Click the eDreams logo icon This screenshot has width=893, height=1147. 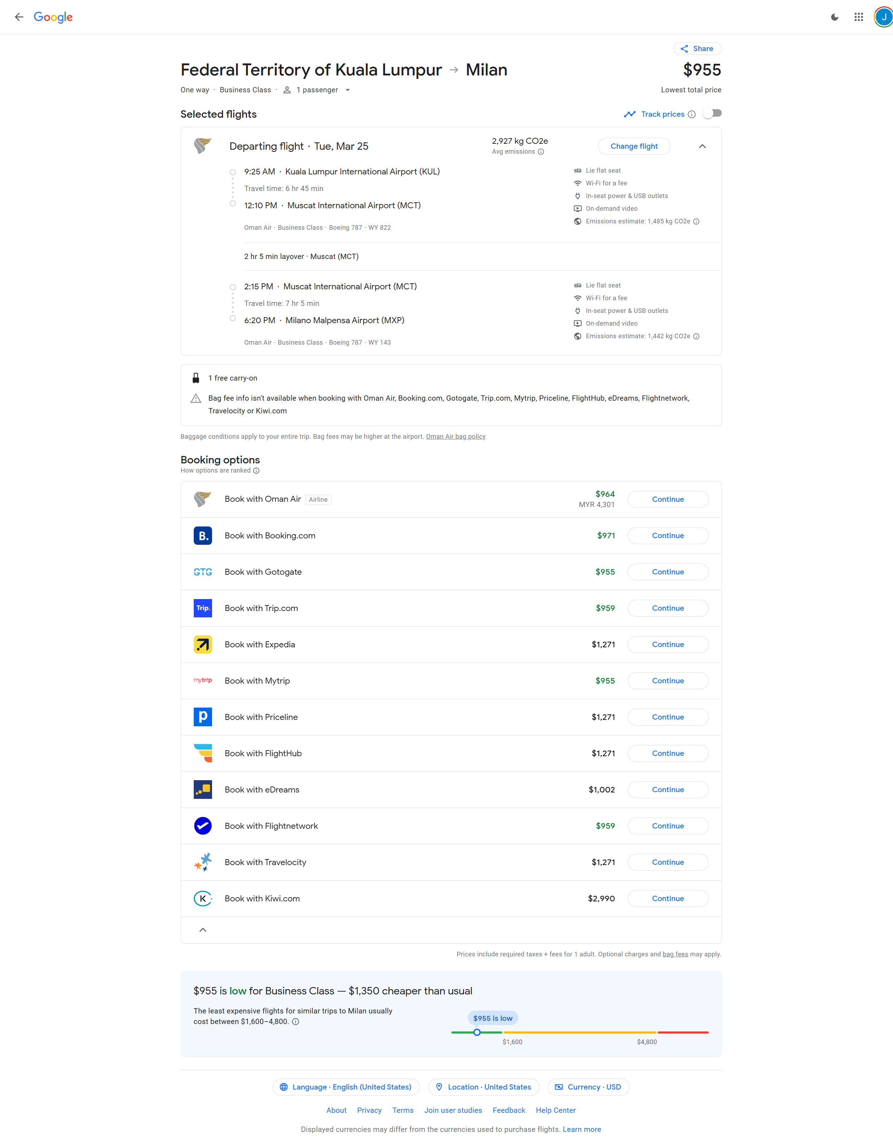(203, 789)
